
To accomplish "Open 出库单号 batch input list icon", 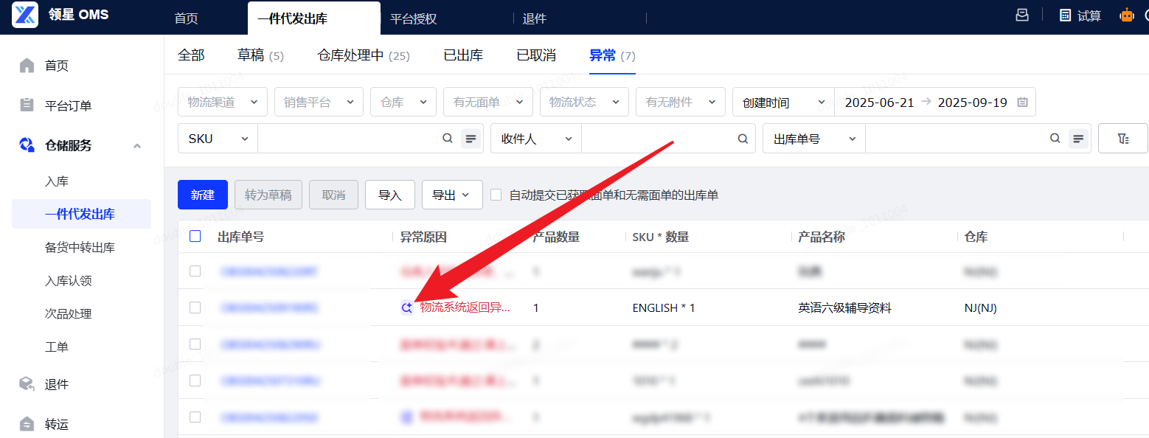I will (1079, 139).
